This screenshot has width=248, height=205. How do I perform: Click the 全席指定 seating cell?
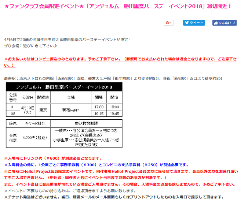[x=13, y=138]
